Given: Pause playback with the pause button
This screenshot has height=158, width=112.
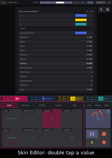Looking at the screenshot, I should pos(92,134).
